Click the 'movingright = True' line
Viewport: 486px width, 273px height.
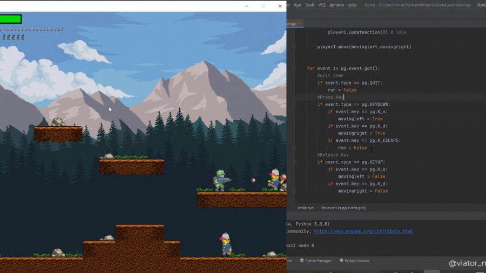tap(361, 133)
